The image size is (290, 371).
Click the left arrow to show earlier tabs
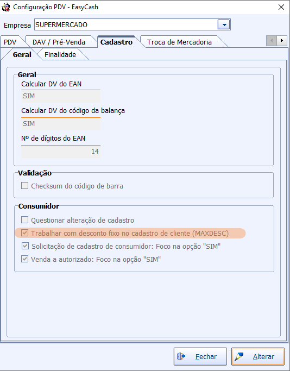[x=272, y=41]
